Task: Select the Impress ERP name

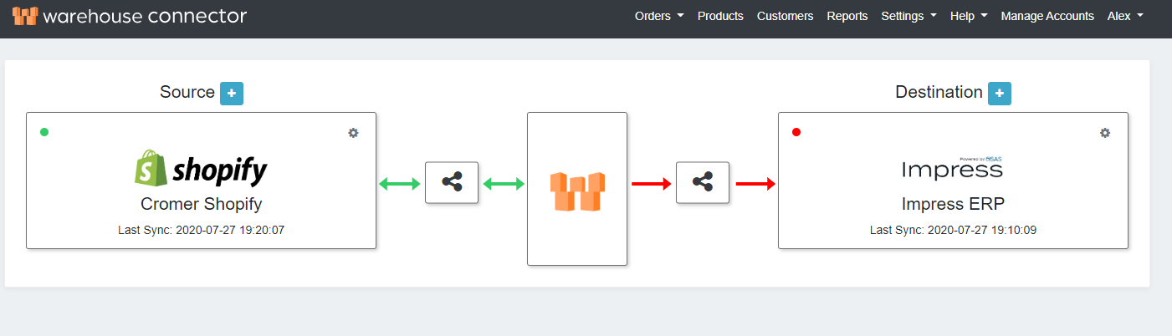Action: coord(953,205)
